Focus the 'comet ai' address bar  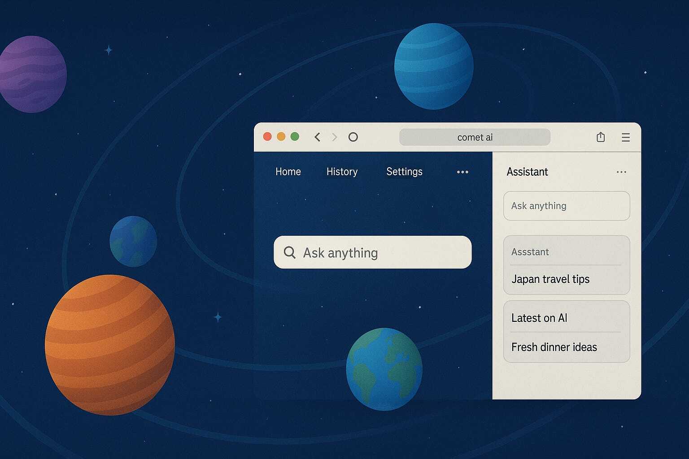coord(475,137)
